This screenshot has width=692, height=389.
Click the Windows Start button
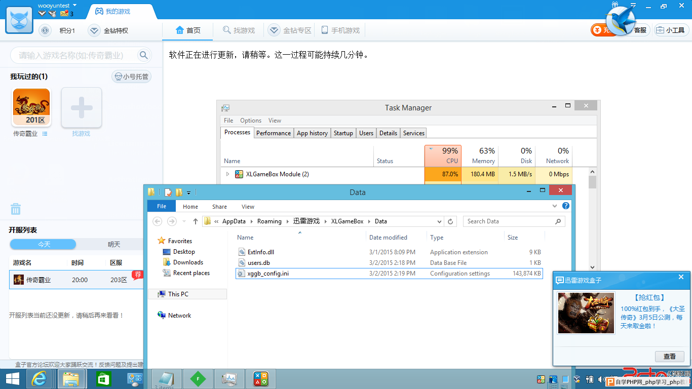tap(12, 379)
